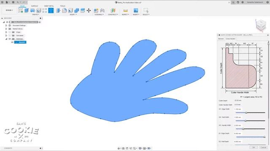Switch to the Sheet Metal tab

49,6
